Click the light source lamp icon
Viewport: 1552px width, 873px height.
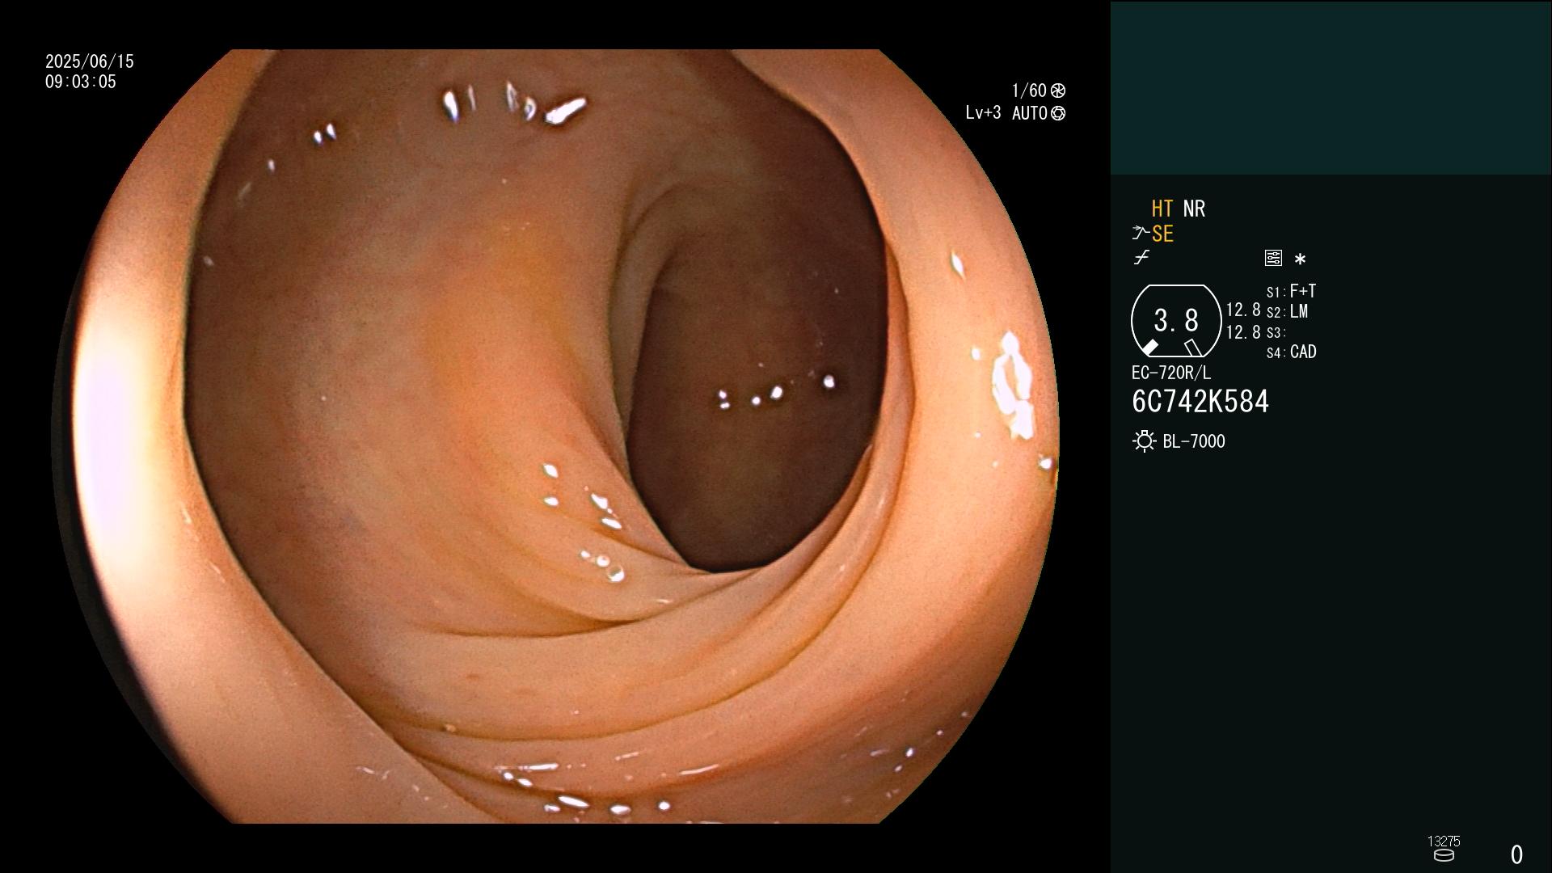tap(1144, 441)
